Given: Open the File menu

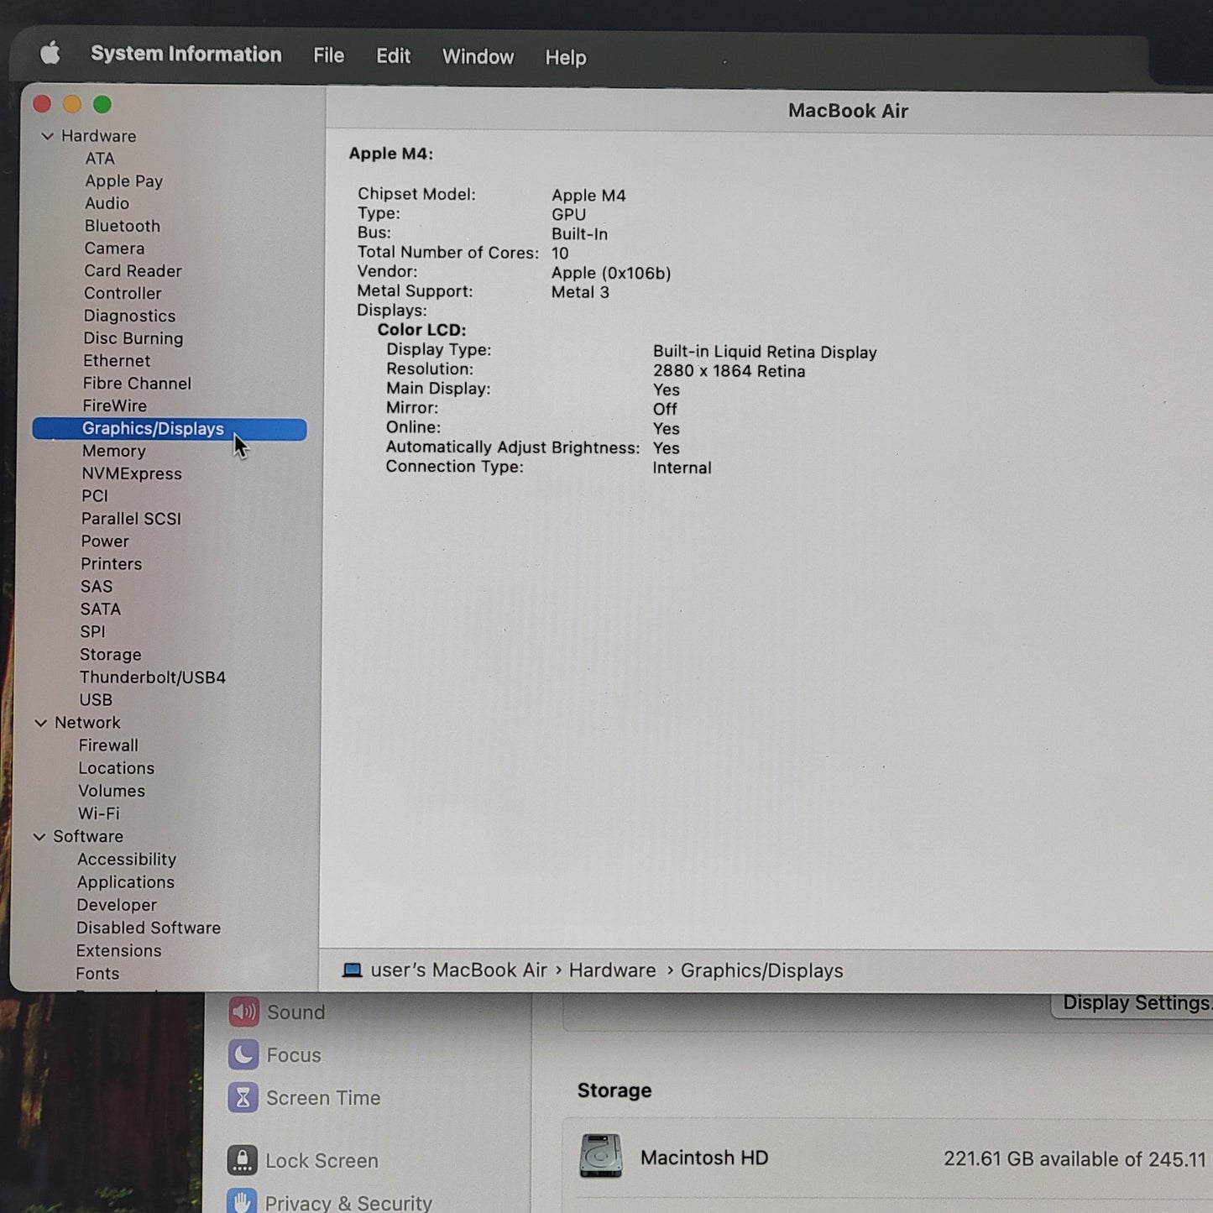Looking at the screenshot, I should click(329, 55).
